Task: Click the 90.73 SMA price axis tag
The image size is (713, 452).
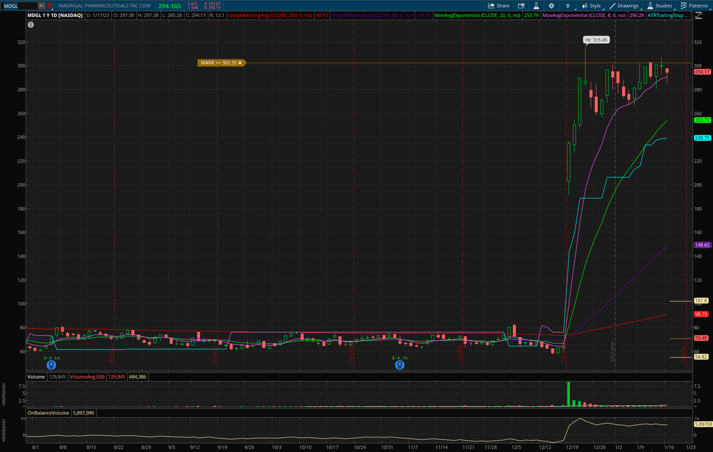Action: click(702, 314)
